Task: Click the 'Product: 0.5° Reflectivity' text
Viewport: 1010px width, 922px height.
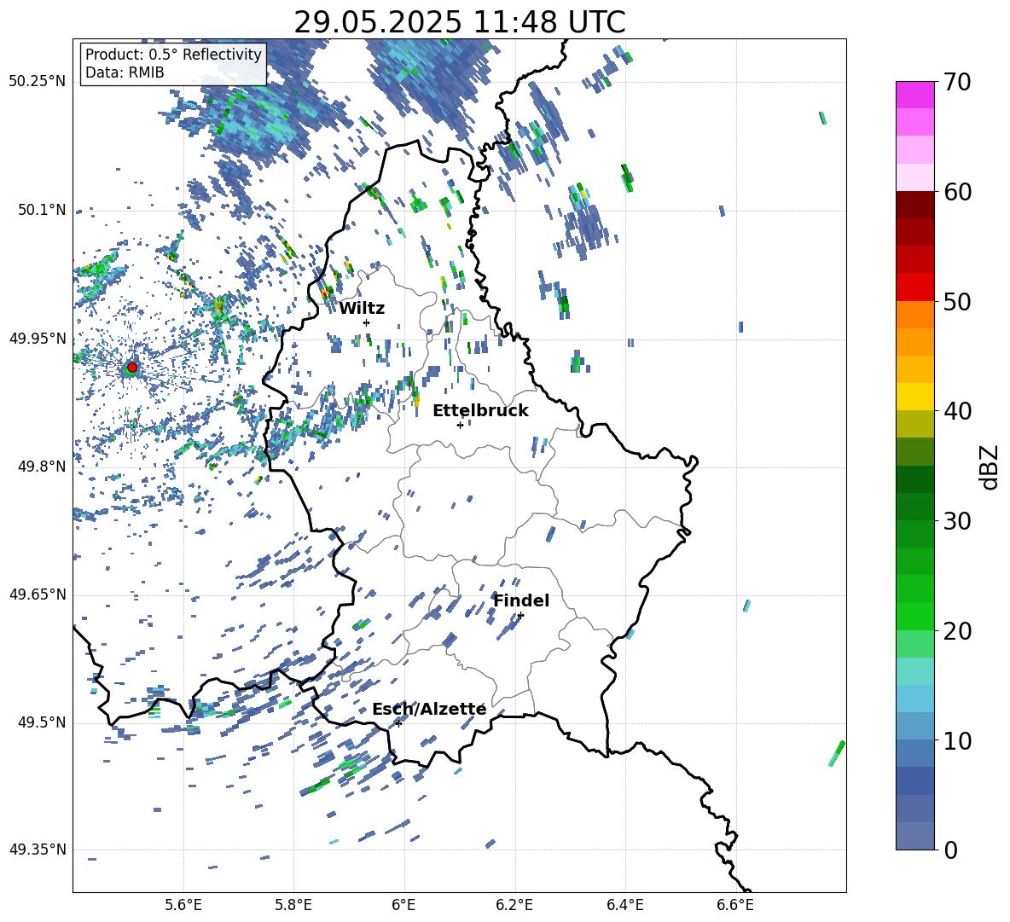Action: click(x=173, y=55)
